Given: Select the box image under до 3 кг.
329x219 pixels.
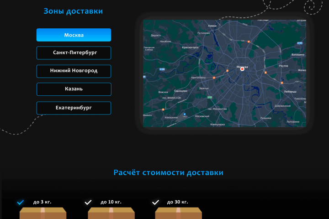Looking at the screenshot, I should 43,213.
